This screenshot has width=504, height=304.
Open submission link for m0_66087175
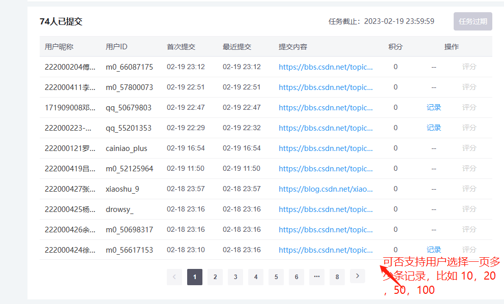click(x=325, y=67)
